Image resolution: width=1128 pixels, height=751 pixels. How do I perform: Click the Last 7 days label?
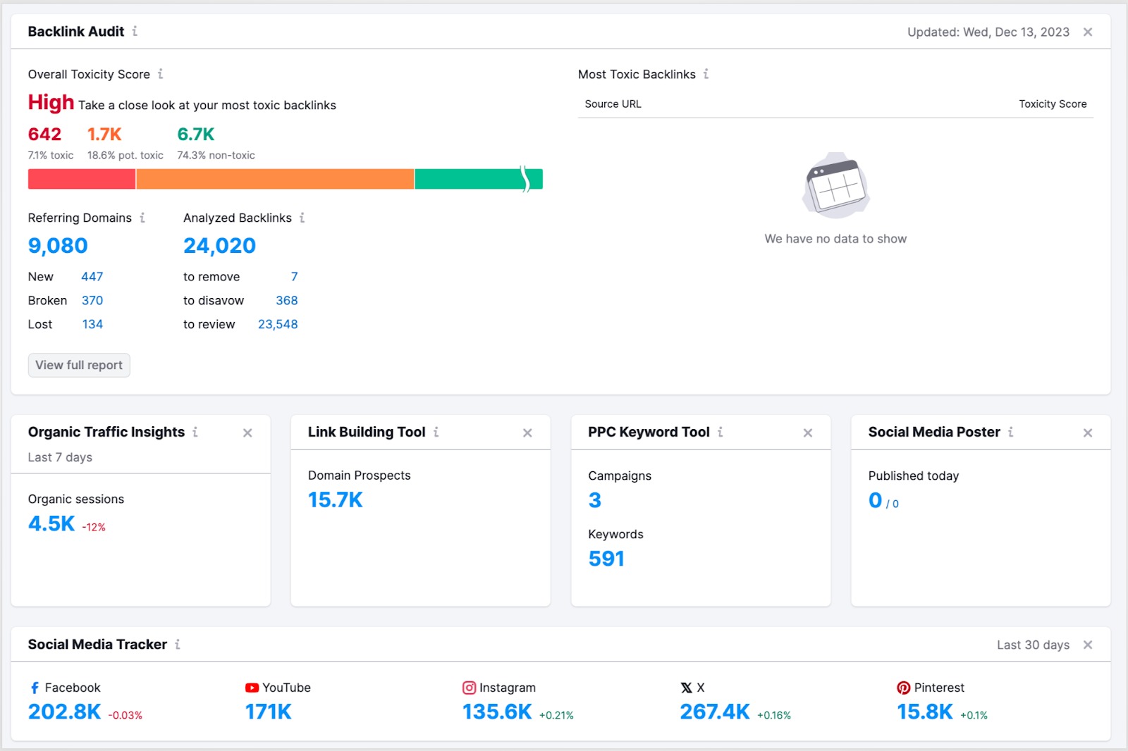pos(60,457)
